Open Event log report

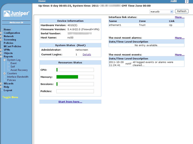(14, 63)
